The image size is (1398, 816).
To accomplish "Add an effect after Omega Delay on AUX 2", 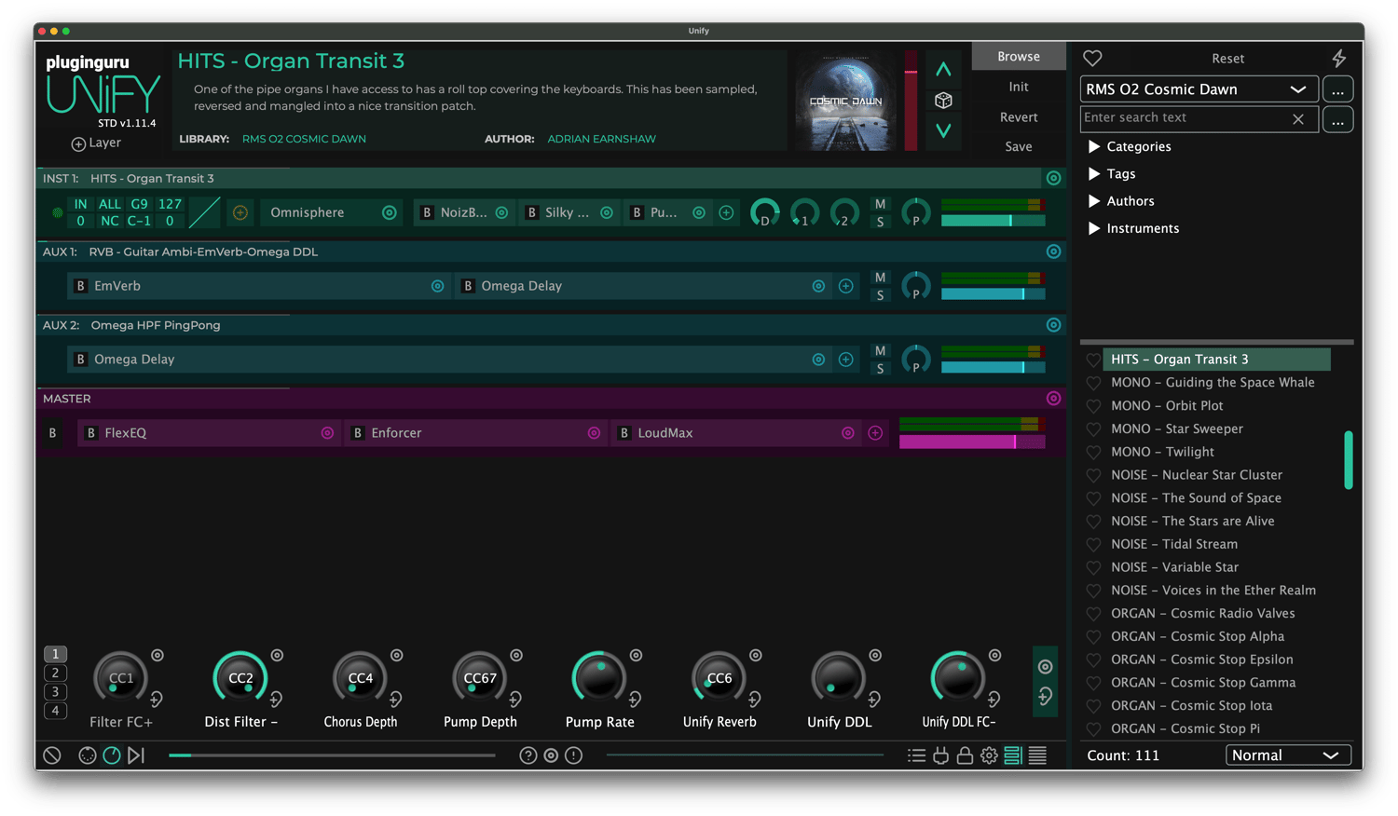I will pos(845,360).
